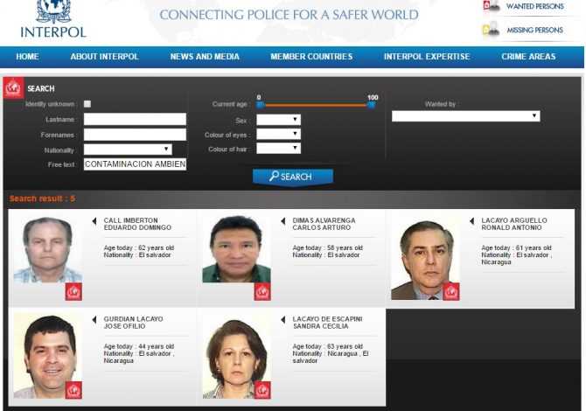Expand the Colour of eyes dropdown
Image resolution: width=586 pixels, height=411 pixels.
pos(278,134)
